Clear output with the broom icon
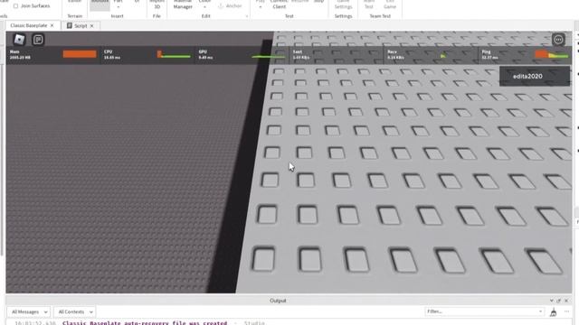Viewport: 579px width, 325px height. click(x=553, y=312)
